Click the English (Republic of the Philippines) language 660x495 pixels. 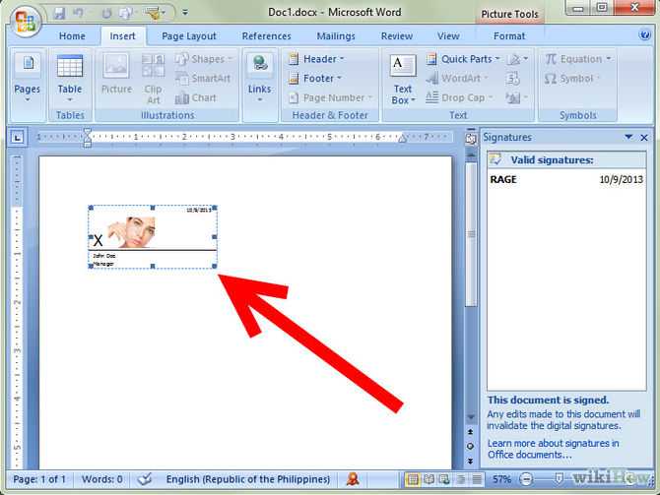coord(248,479)
